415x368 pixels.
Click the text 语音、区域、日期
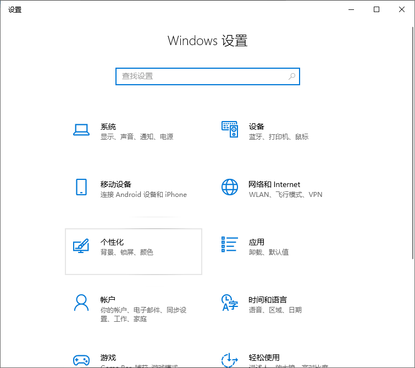(275, 310)
